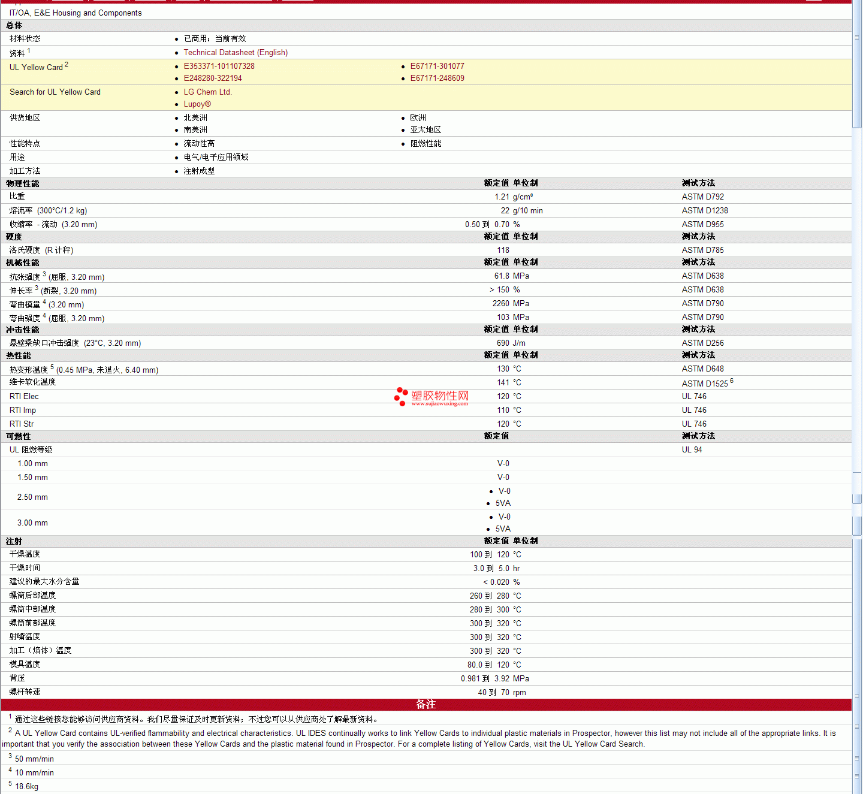
Task: Click the 'ASTM D1525' test method
Action: [x=705, y=384]
